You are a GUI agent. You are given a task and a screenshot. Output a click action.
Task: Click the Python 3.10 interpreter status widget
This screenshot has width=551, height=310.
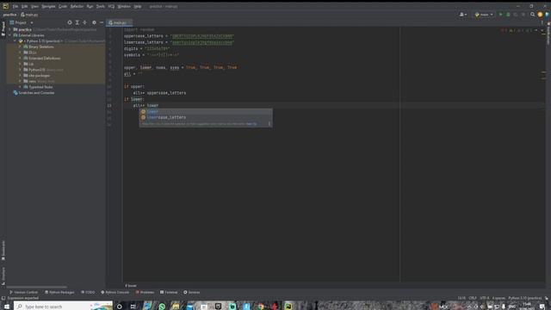click(525, 298)
